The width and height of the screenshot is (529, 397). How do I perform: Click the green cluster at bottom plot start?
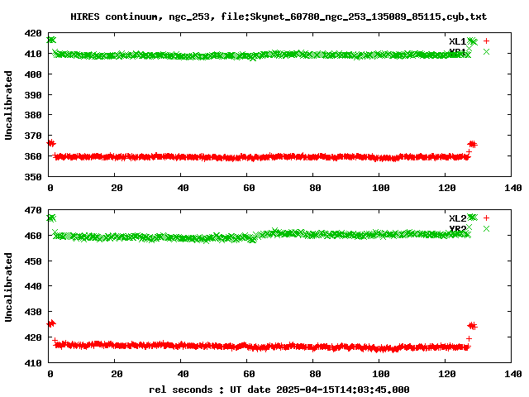[51, 218]
